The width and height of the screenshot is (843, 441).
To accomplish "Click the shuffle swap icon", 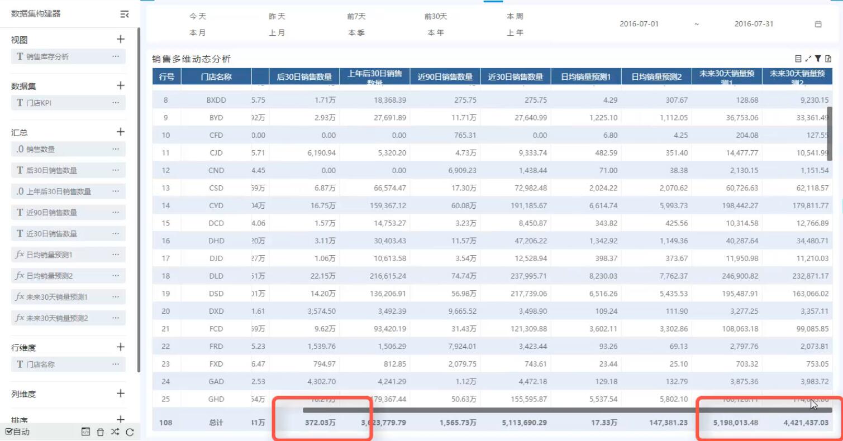I will tap(115, 432).
